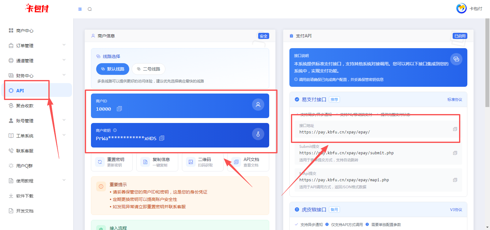Switch to the 二号线路 route
Screen dimensions: 490x230
(x=149, y=69)
